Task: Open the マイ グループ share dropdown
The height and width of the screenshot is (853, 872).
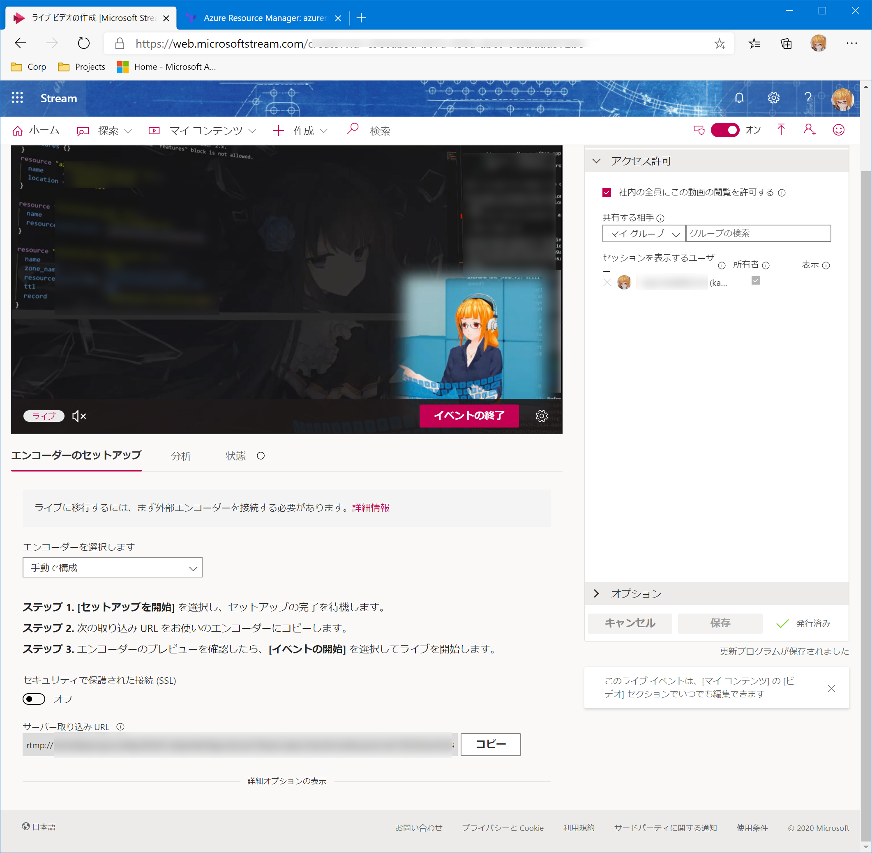Action: pos(644,233)
